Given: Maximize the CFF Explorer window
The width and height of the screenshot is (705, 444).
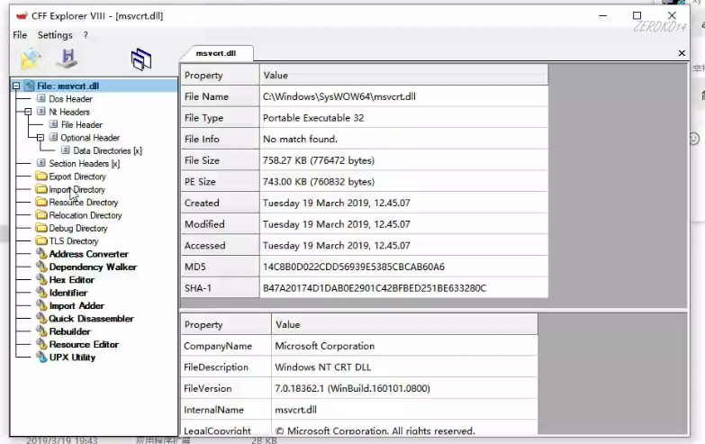Looking at the screenshot, I should [x=637, y=15].
